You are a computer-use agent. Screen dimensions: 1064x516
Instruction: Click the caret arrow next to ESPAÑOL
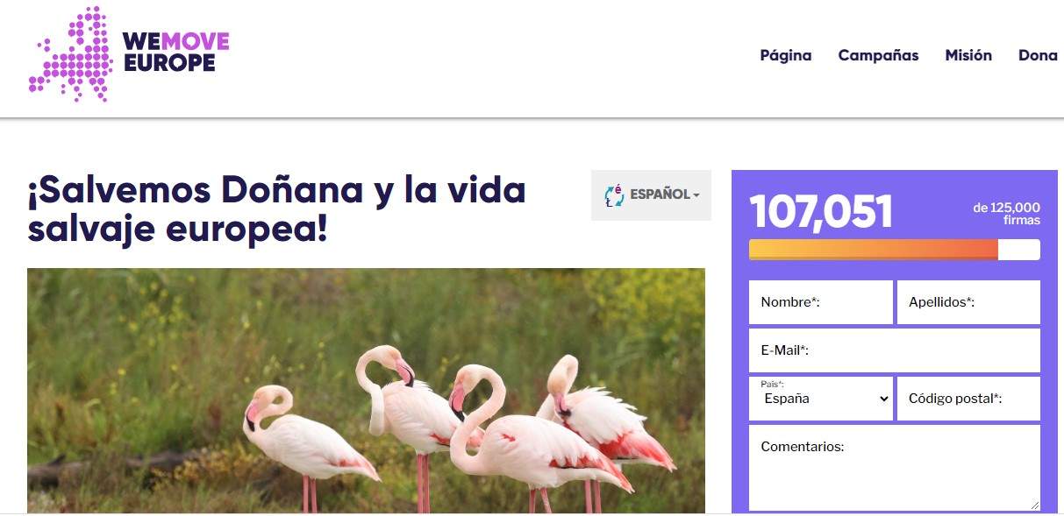point(696,195)
